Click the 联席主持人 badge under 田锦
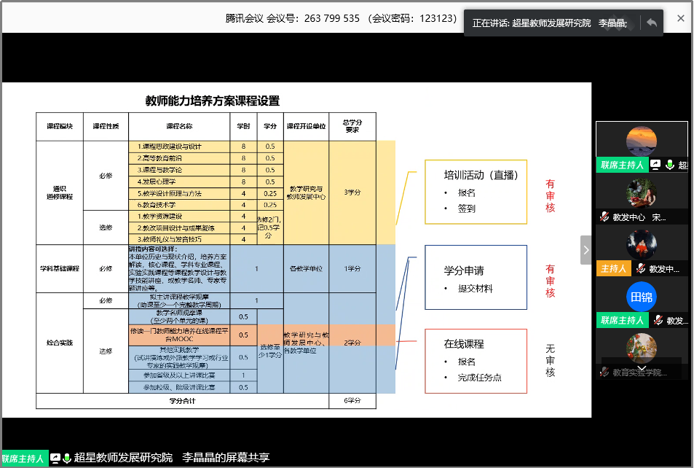Screen dimensions: 694x468 coord(622,320)
